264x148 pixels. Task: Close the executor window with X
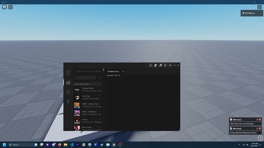pyautogui.click(x=178, y=65)
